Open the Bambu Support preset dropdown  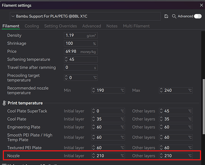(85, 16)
